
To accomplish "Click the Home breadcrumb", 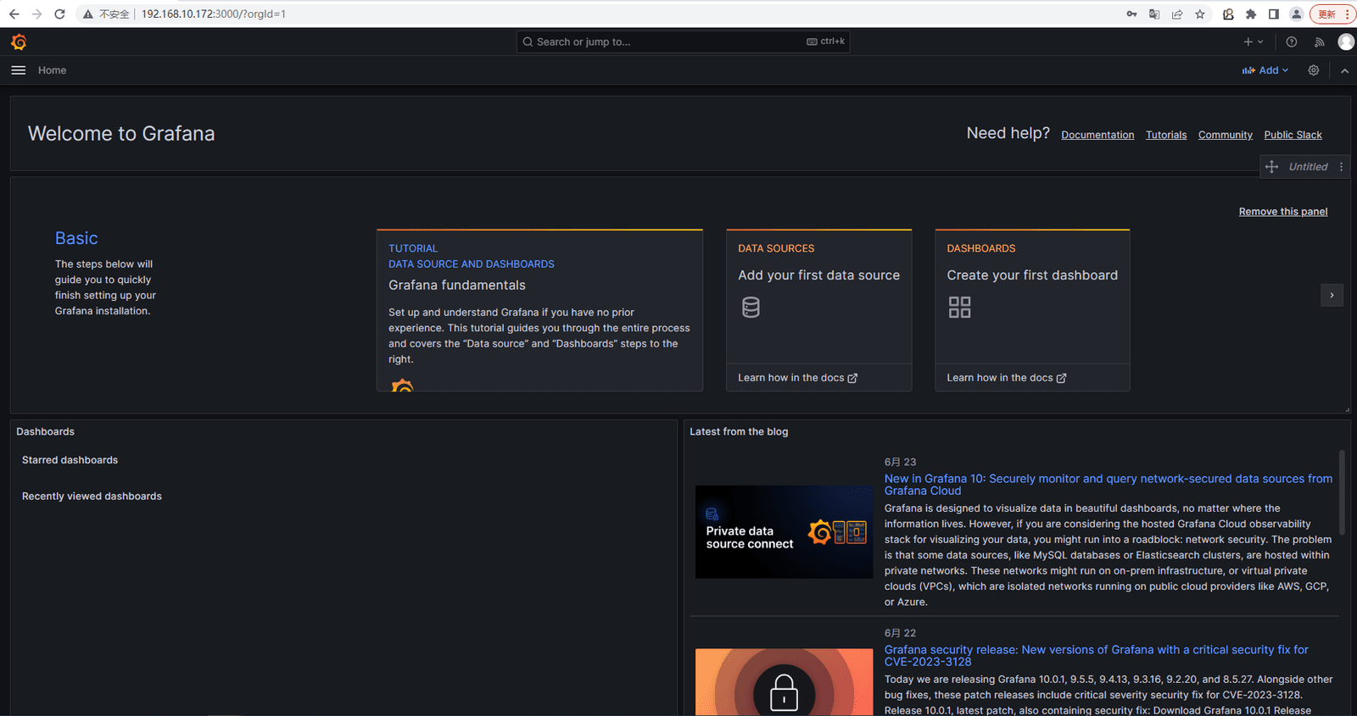I will pos(52,70).
